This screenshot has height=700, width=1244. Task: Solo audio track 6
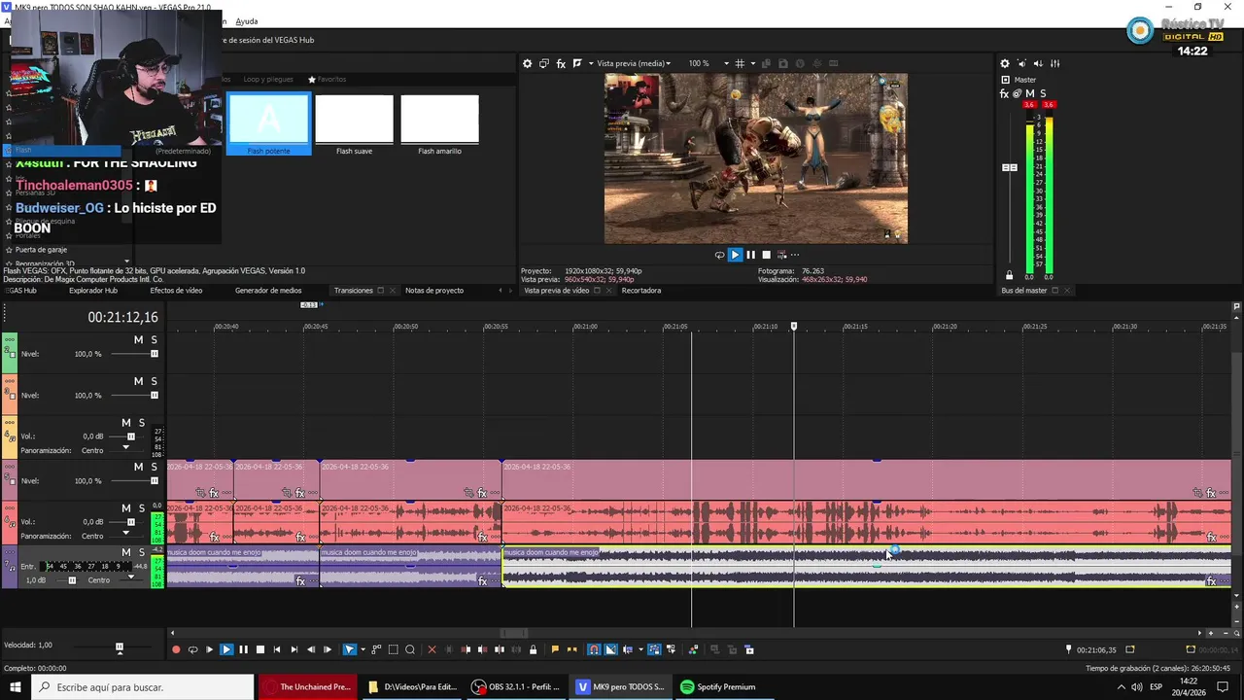pyautogui.click(x=141, y=508)
